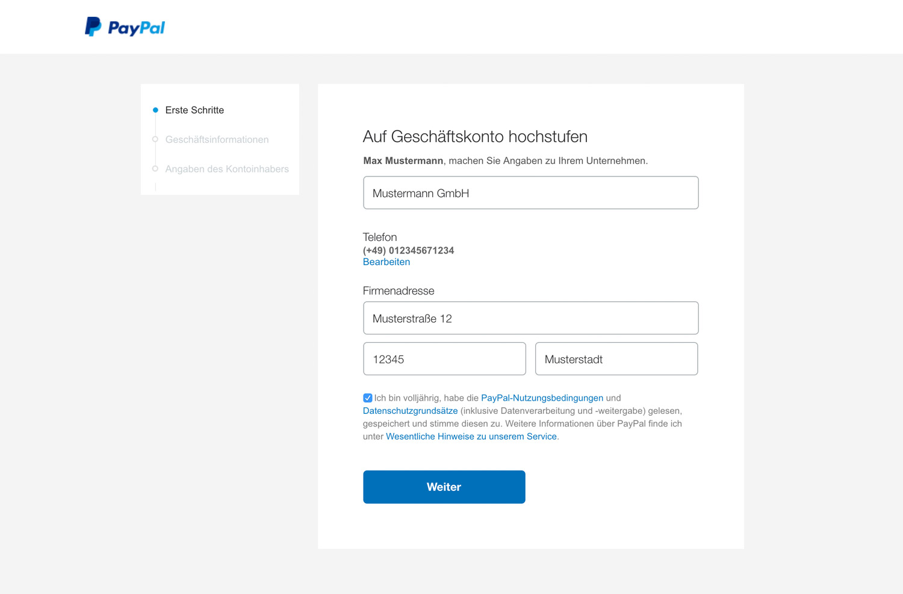Select the Erste Schritte step
Image resolution: width=903 pixels, height=594 pixels.
pyautogui.click(x=194, y=110)
